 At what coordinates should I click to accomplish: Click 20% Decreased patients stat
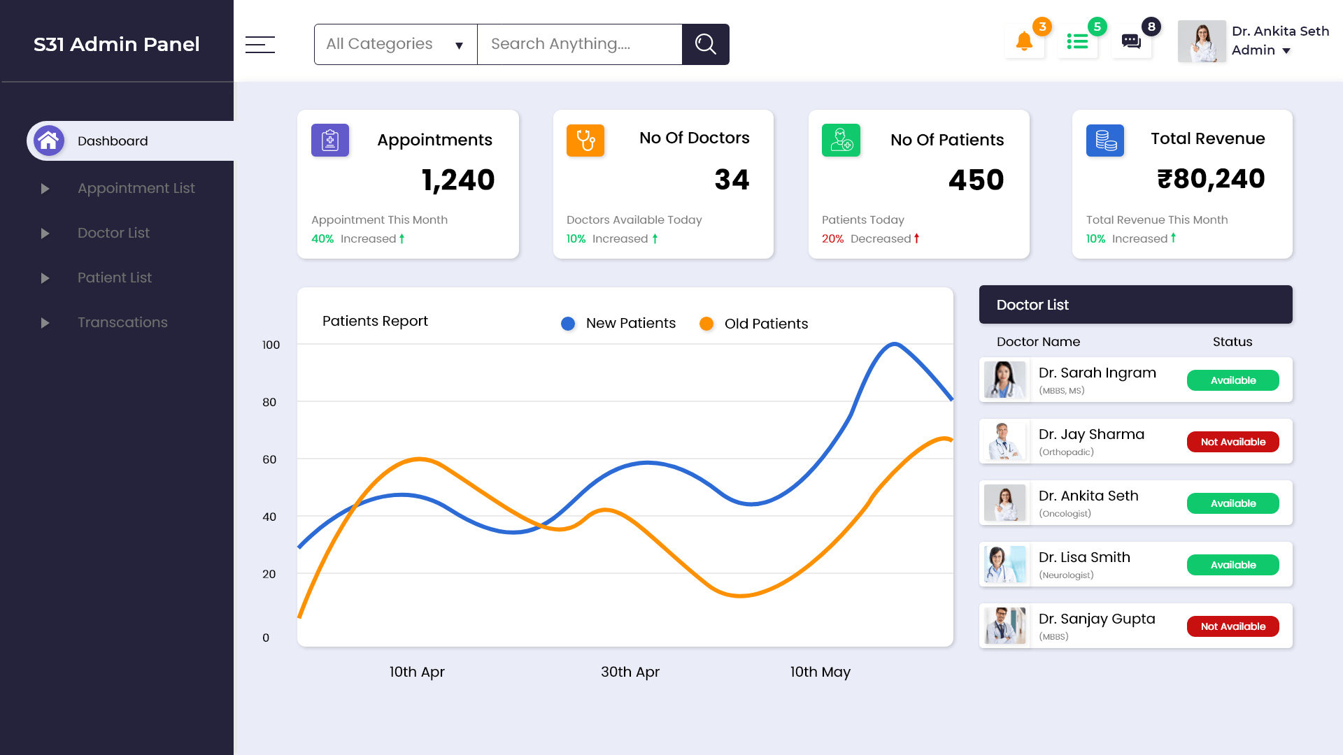[x=871, y=238]
